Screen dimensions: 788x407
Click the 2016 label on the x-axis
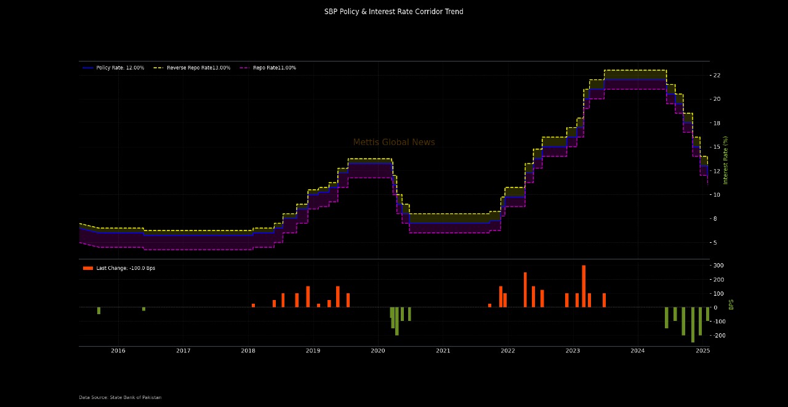[118, 351]
